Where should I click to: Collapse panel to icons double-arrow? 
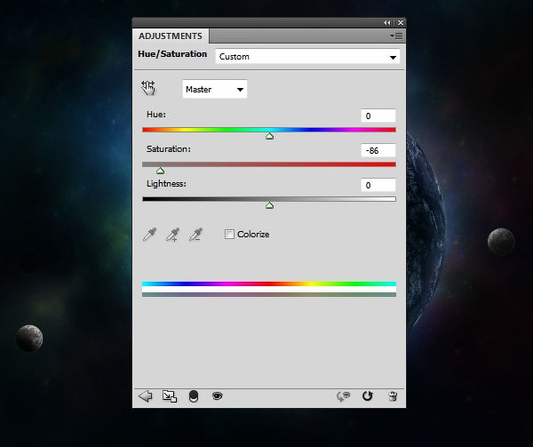[x=386, y=22]
